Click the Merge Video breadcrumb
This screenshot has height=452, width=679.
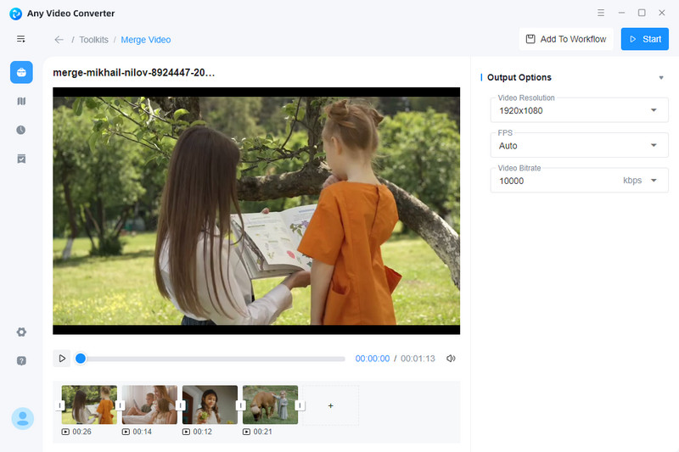pyautogui.click(x=145, y=40)
